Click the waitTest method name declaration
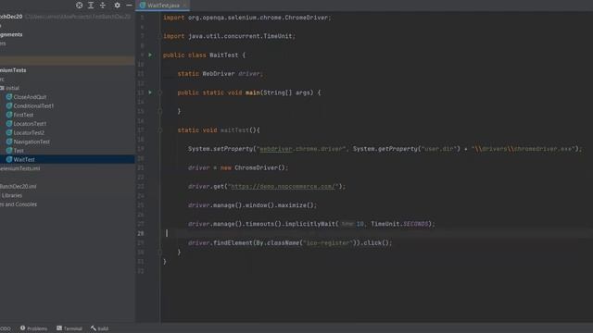The image size is (593, 333). (x=234, y=130)
